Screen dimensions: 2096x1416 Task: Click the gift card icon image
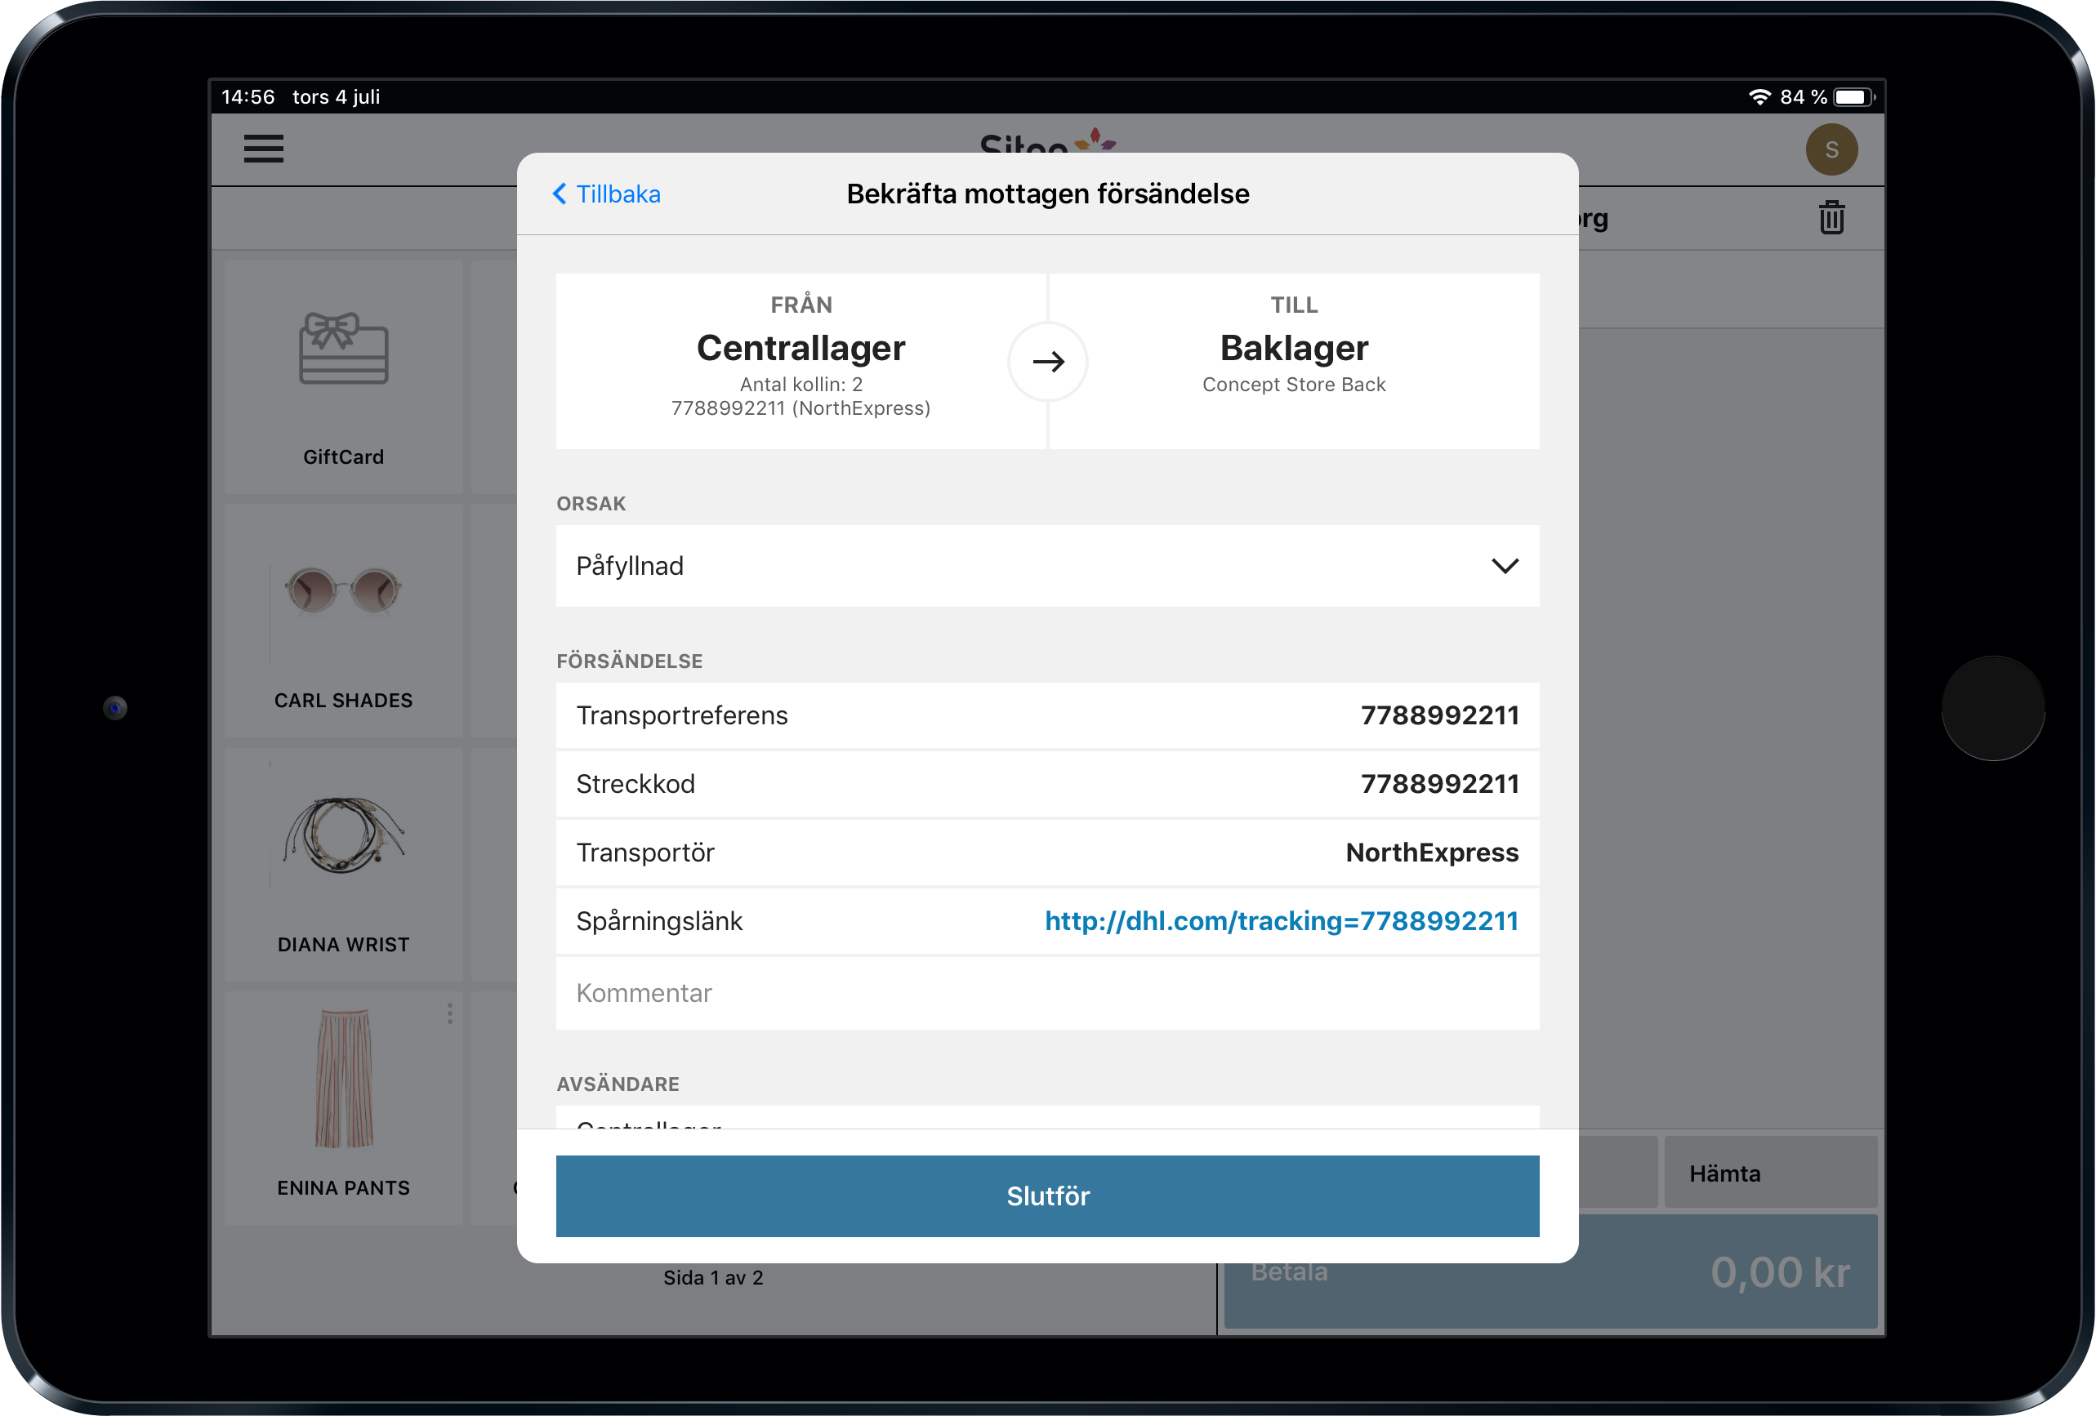(344, 348)
